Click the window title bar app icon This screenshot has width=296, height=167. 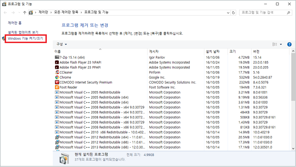[4, 4]
